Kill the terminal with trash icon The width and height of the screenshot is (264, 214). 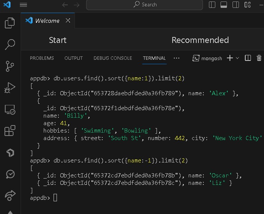pyautogui.click(x=259, y=58)
